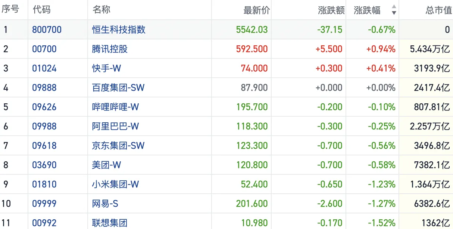Sort by 涨跌额 column header
453x229 pixels.
click(x=331, y=10)
